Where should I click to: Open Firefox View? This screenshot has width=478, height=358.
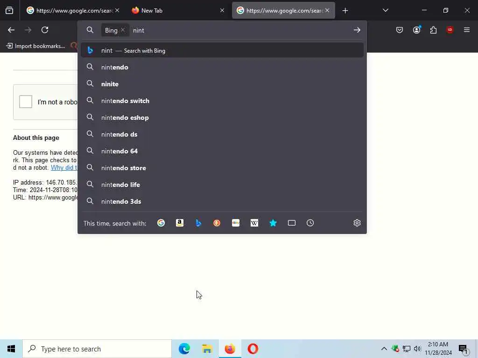click(x=9, y=11)
